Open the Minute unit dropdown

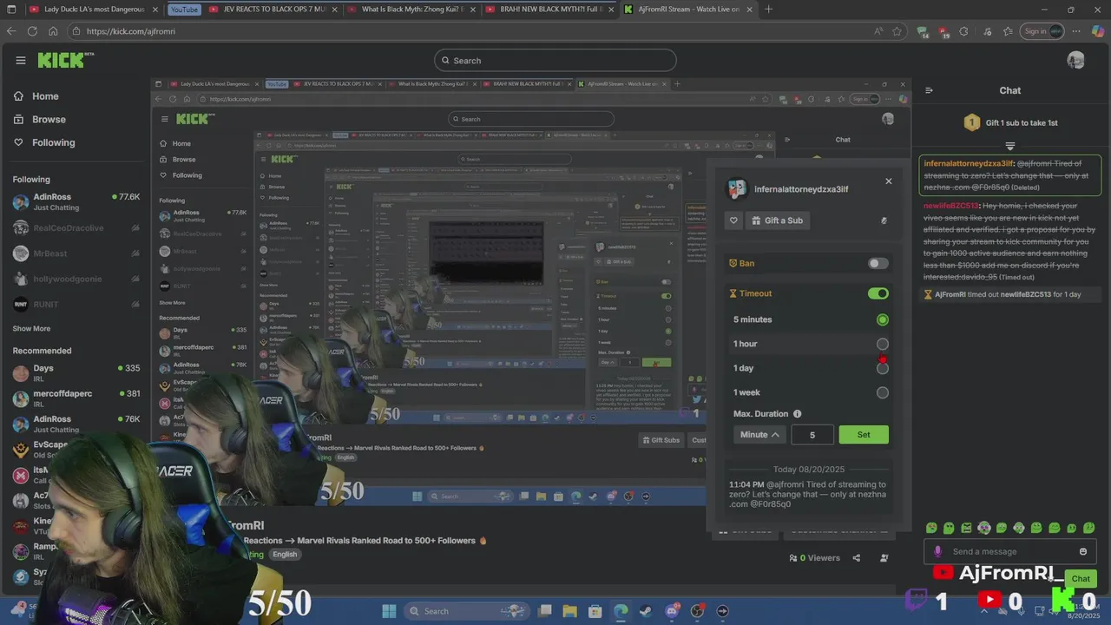(759, 434)
